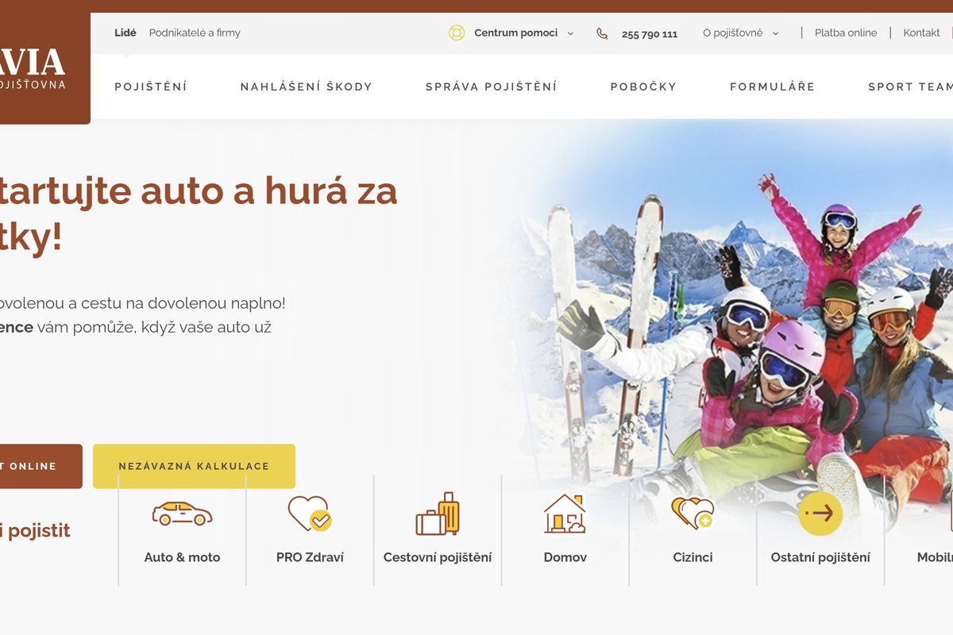Choose the Cizinci hearts icon

(x=693, y=514)
